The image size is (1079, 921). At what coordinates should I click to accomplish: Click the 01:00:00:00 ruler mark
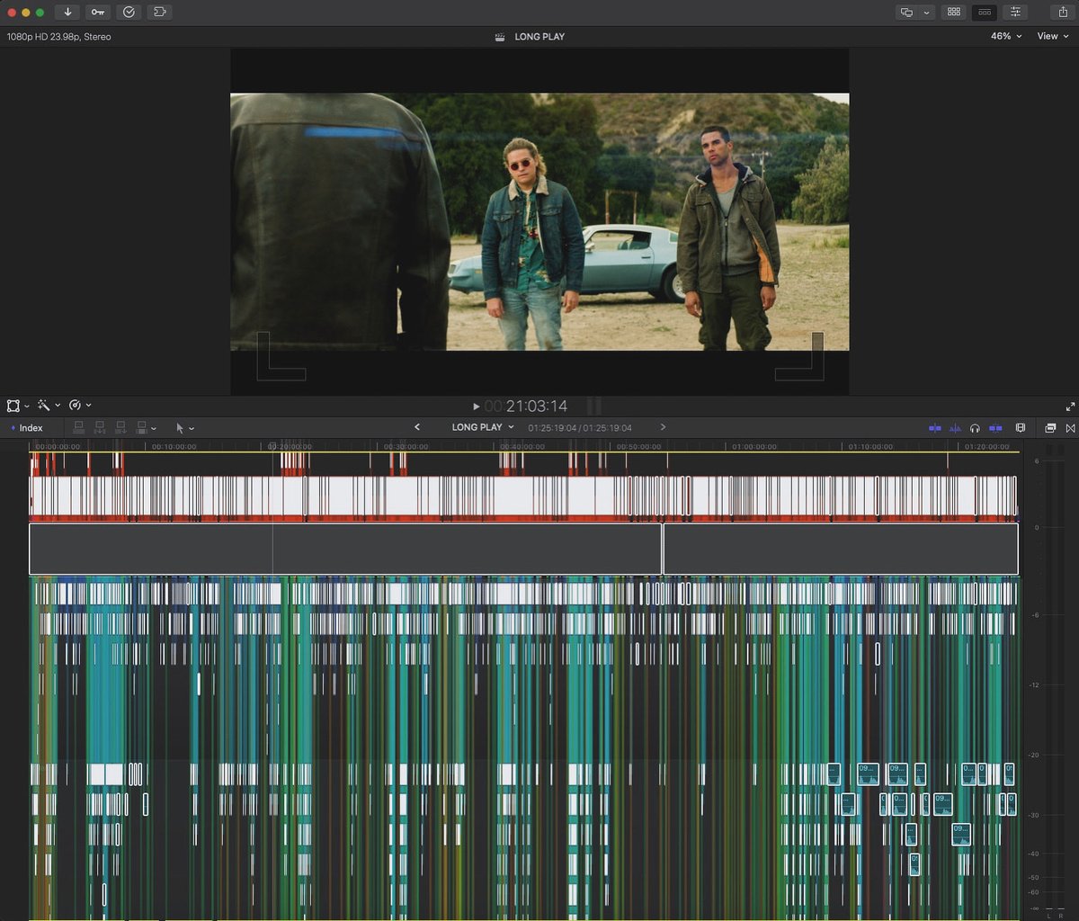754,446
